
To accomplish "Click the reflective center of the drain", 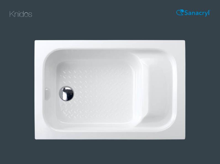I will (x=66, y=94).
